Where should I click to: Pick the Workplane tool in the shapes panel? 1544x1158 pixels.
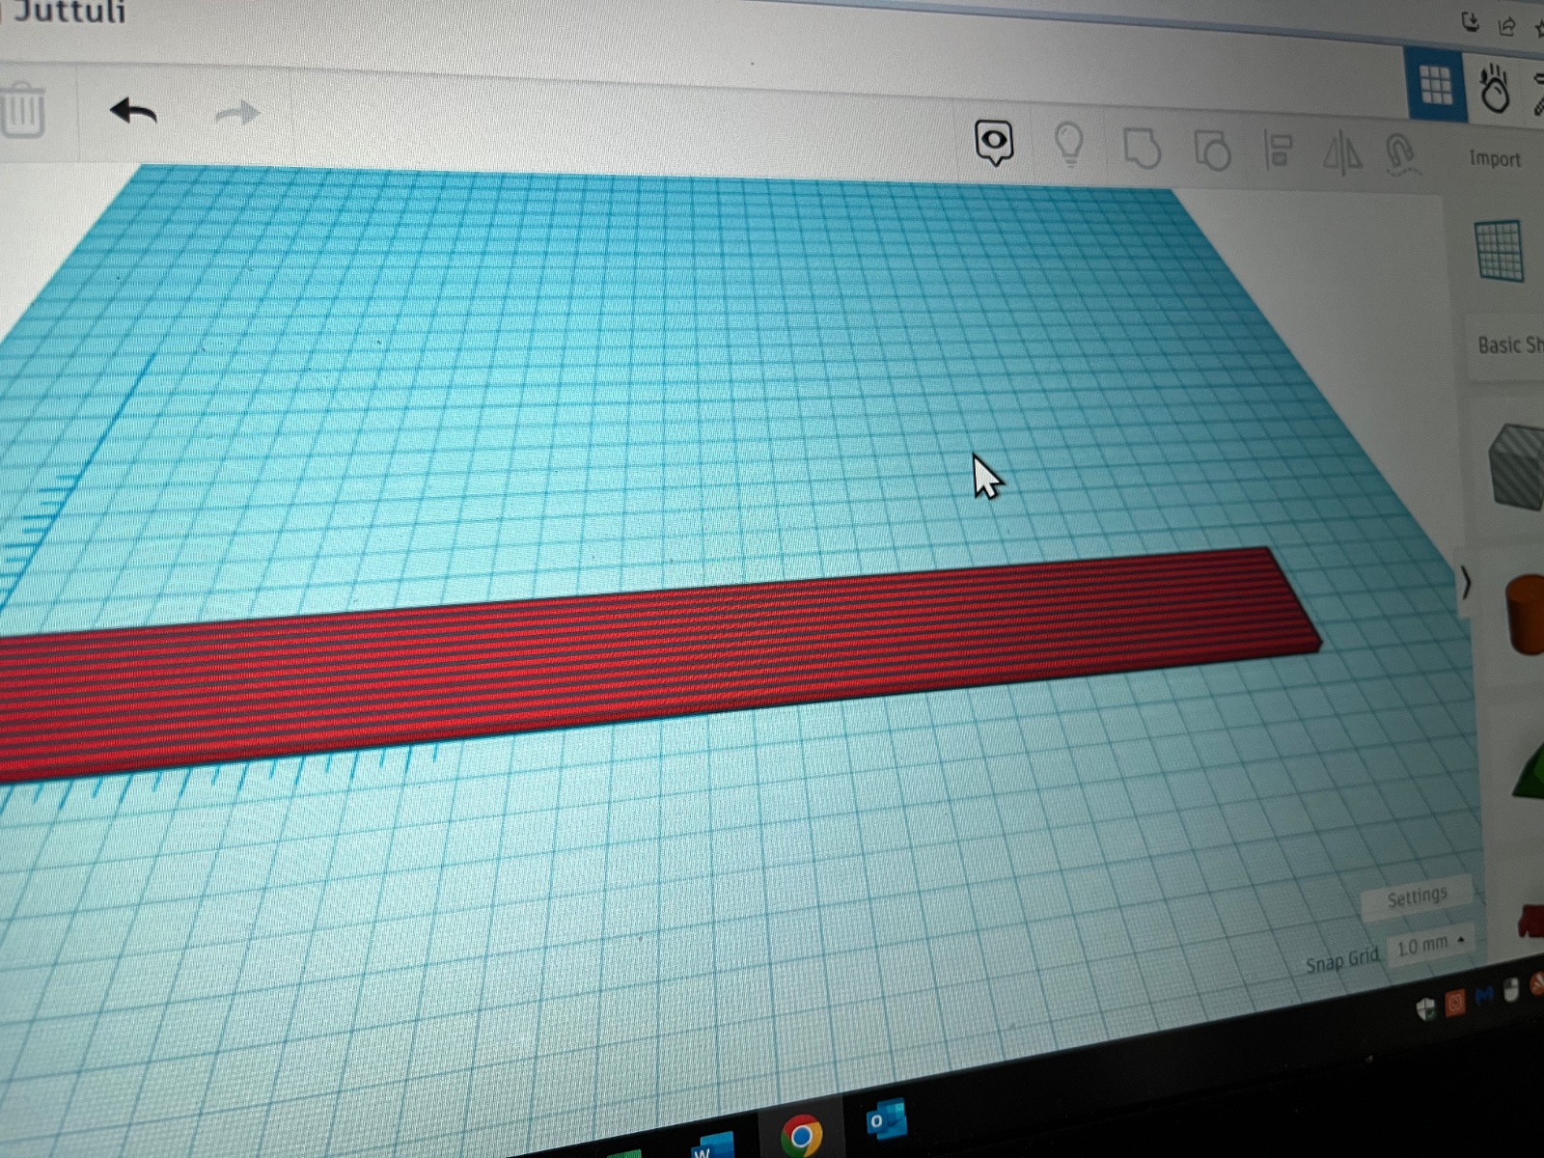1500,250
